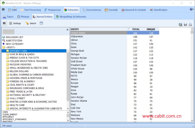This screenshot has height=128, width=195.
Task: Select COLLEGE EDUCATION & TEACHERS folder
Action: [27, 61]
